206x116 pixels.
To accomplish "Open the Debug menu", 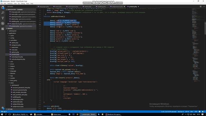I will pos(23,4).
